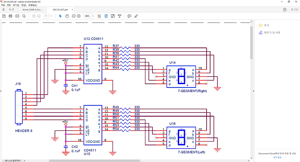
Task: Select the pen Highlight/Sign tool
Action: pos(136,16)
